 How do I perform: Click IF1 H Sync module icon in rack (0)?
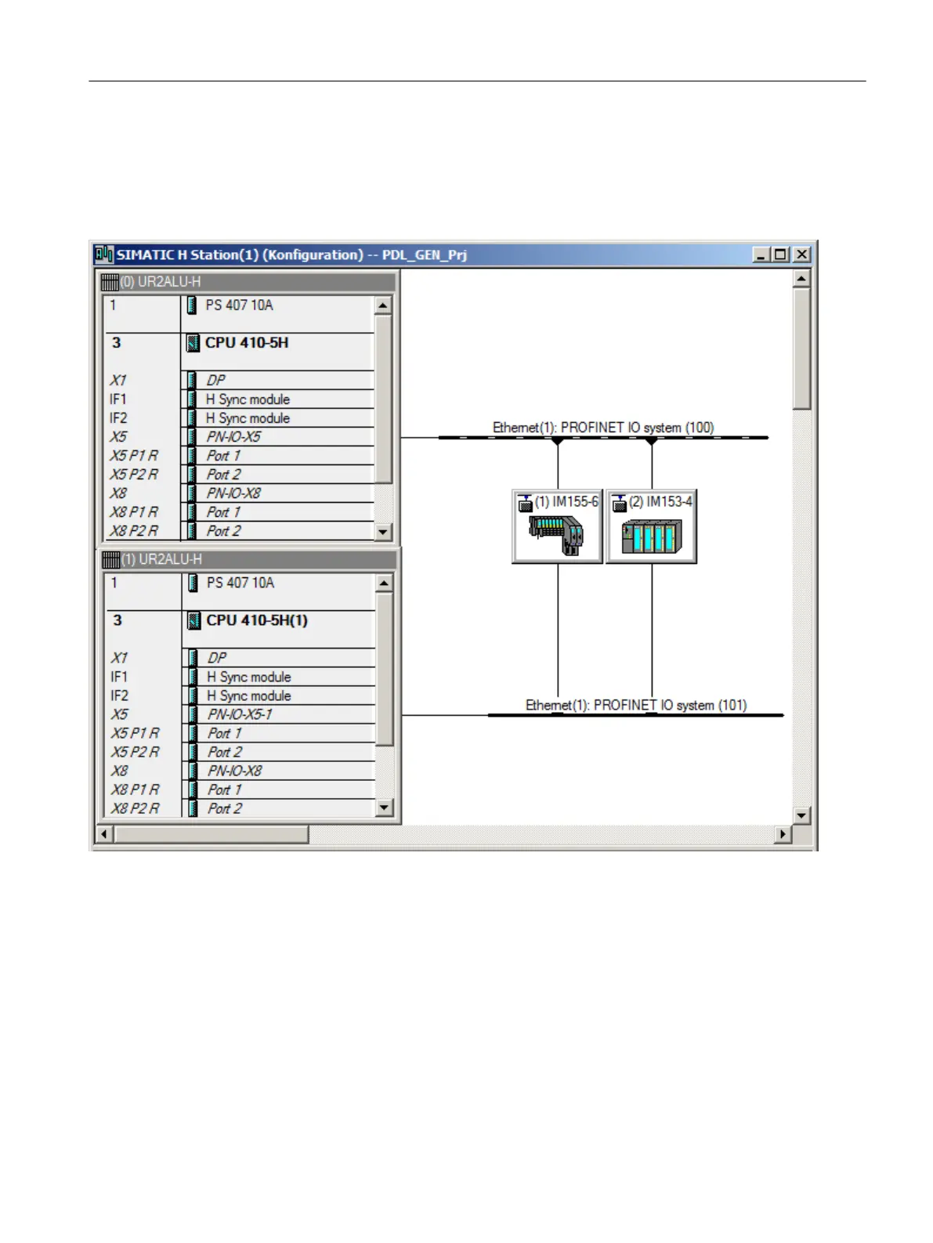pos(192,399)
